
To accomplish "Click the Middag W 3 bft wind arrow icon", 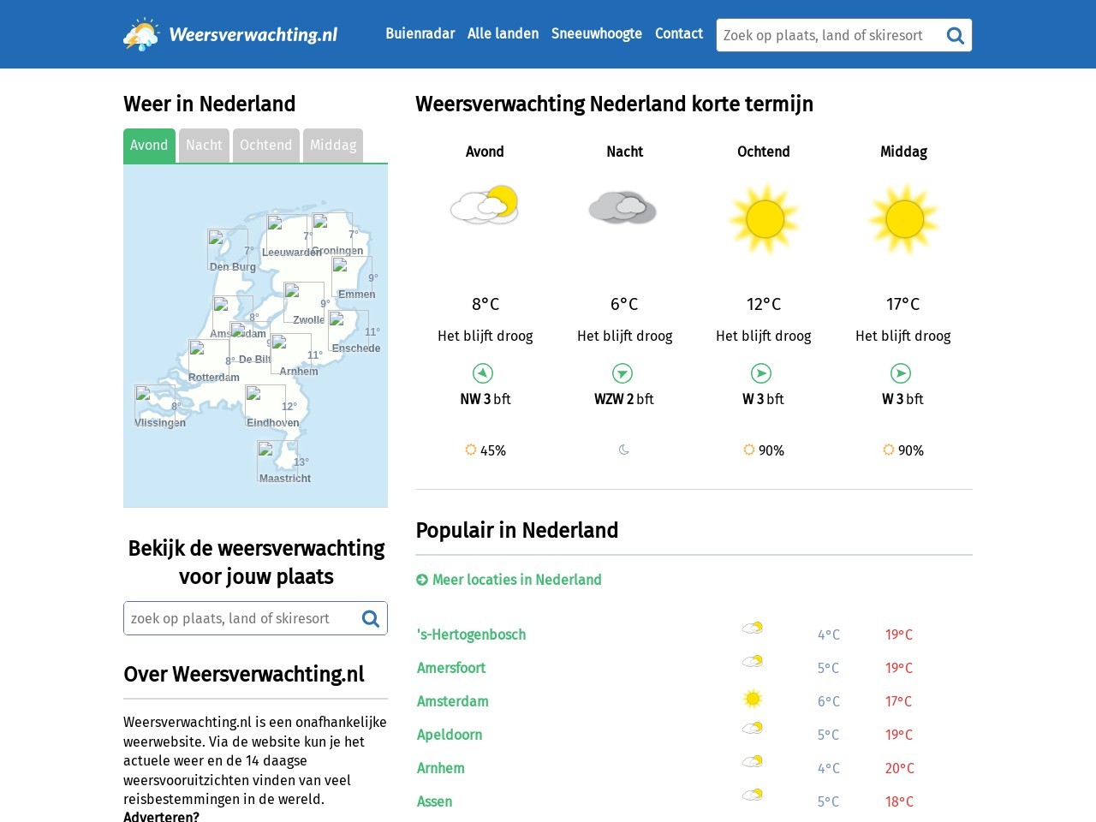I will pyautogui.click(x=901, y=373).
